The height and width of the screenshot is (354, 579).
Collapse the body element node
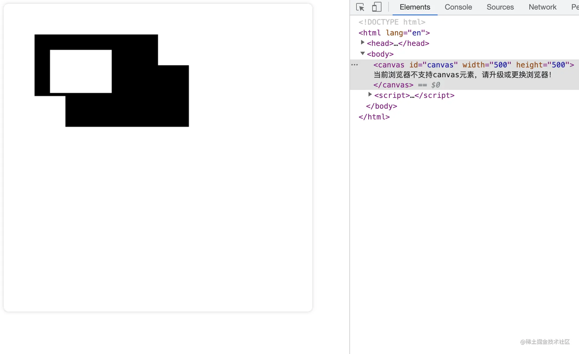pyautogui.click(x=363, y=54)
